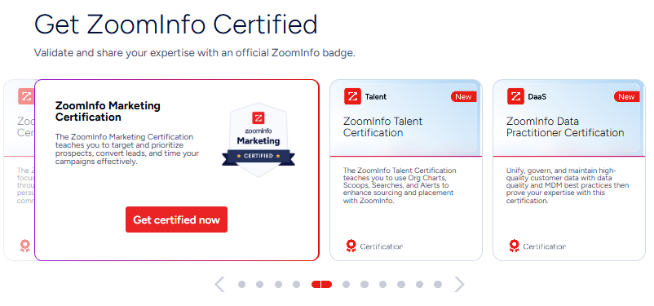The width and height of the screenshot is (654, 306).
Task: Click the faded ribbon icon on the partly hidden left card
Action: [25, 246]
